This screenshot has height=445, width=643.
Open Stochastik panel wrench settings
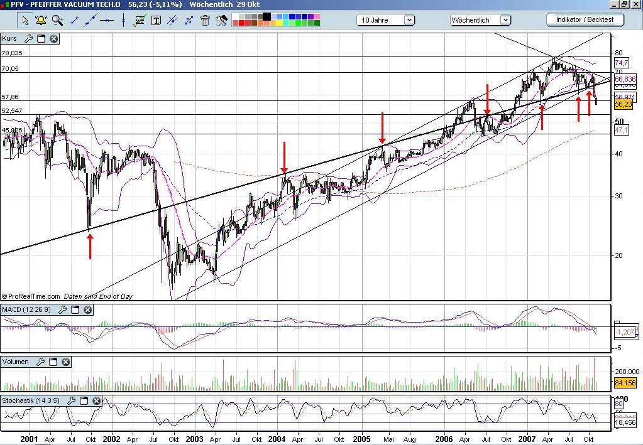[x=72, y=400]
